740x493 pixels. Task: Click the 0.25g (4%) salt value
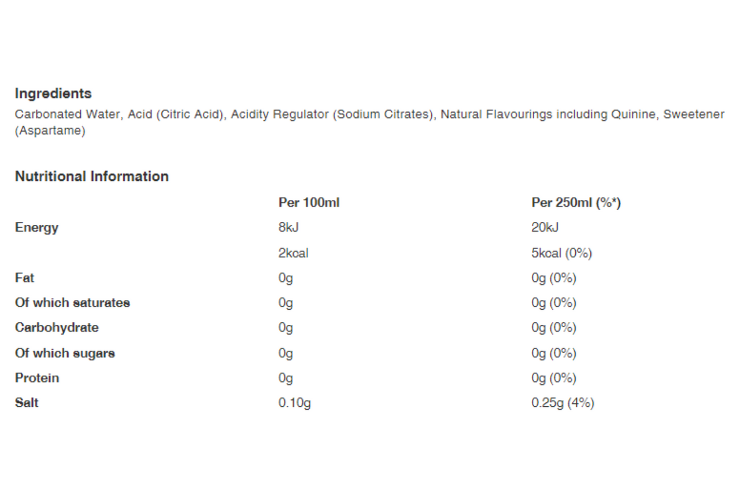tap(563, 403)
